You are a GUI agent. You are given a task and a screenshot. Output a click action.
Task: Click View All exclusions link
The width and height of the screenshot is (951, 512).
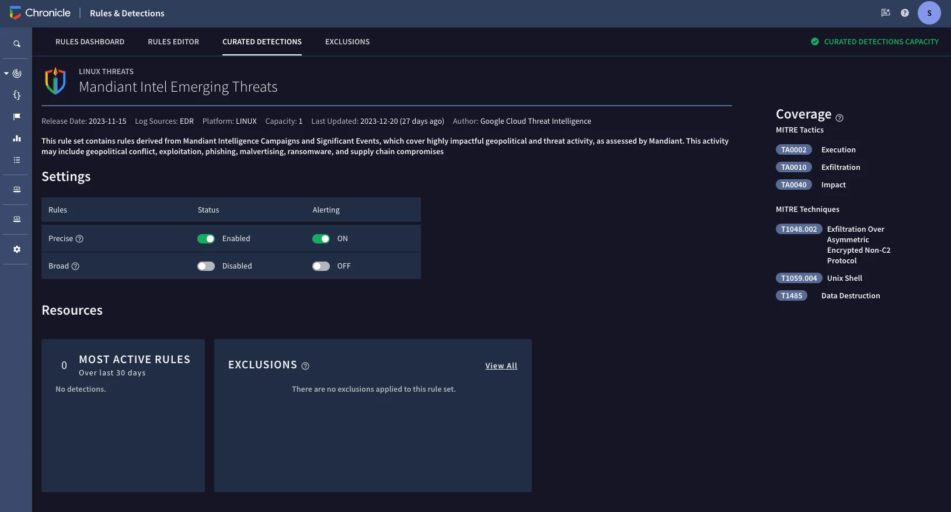coord(501,366)
